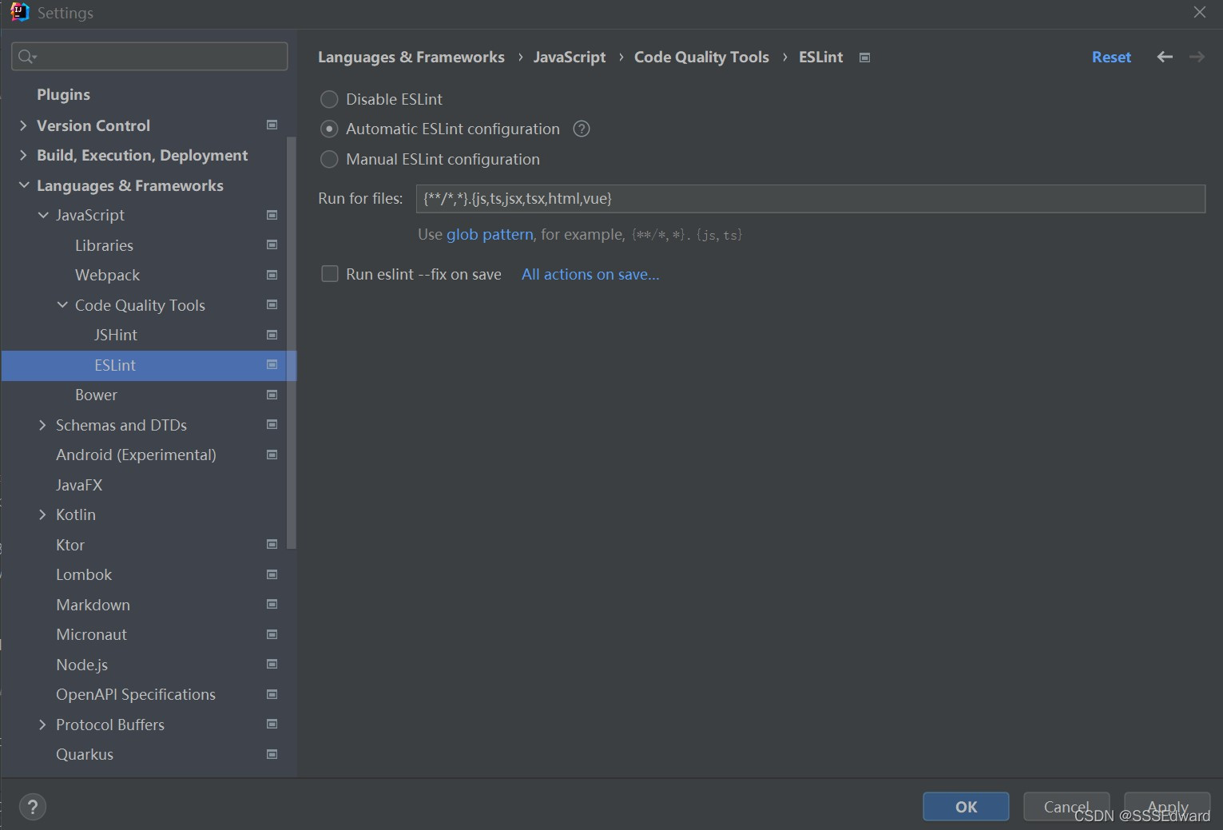Go forward with the right arrow
This screenshot has width=1223, height=830.
tap(1197, 57)
